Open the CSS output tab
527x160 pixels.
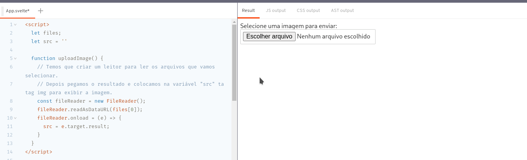tap(308, 10)
